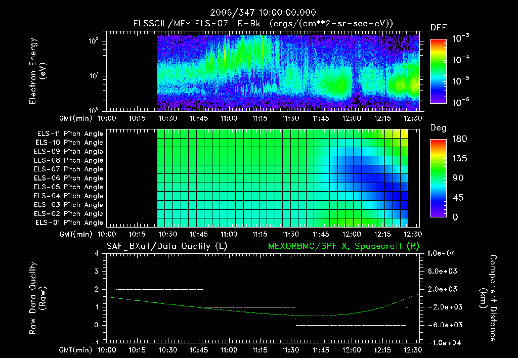This screenshot has width=518, height=358.
Task: Click the "ELS-10 Pitch Angle" row label
Action: coord(69,143)
